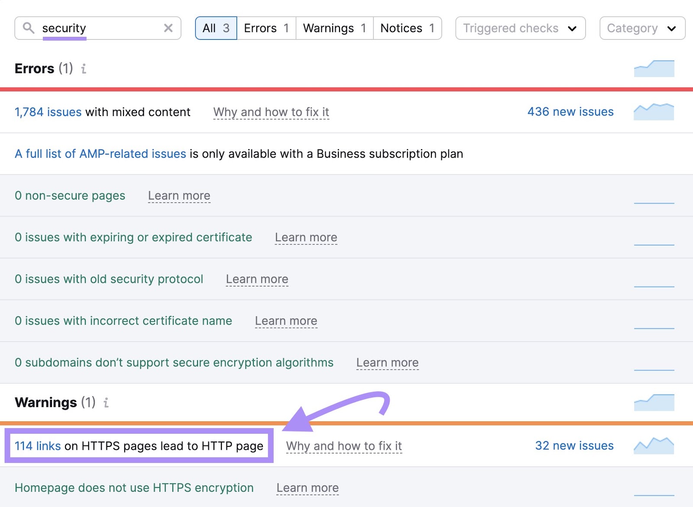
Task: Open the Triggered checks dropdown
Action: pyautogui.click(x=520, y=28)
